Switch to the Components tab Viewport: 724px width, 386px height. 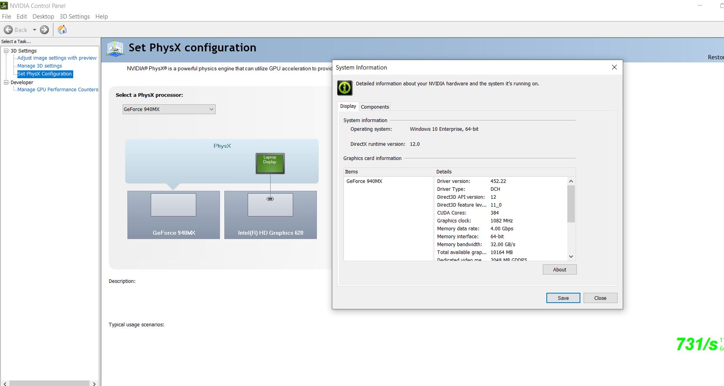coord(375,107)
